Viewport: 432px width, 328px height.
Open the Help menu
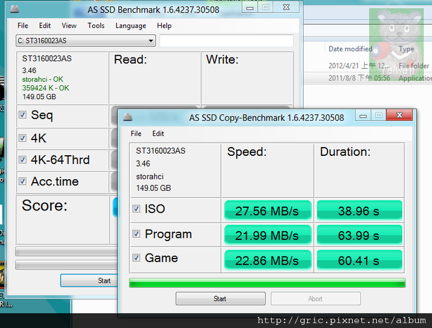click(x=164, y=26)
